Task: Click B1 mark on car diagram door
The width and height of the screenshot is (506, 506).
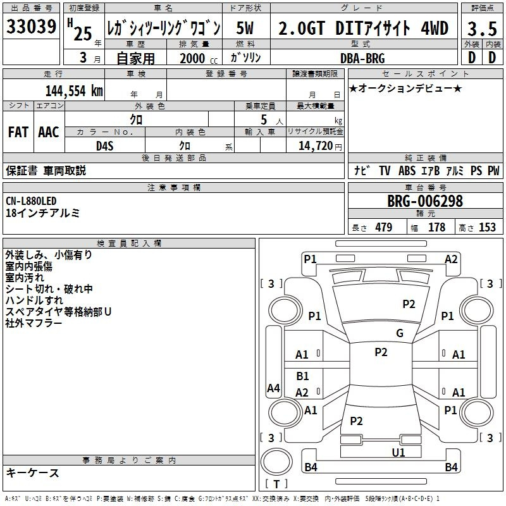Action: pos(302,376)
